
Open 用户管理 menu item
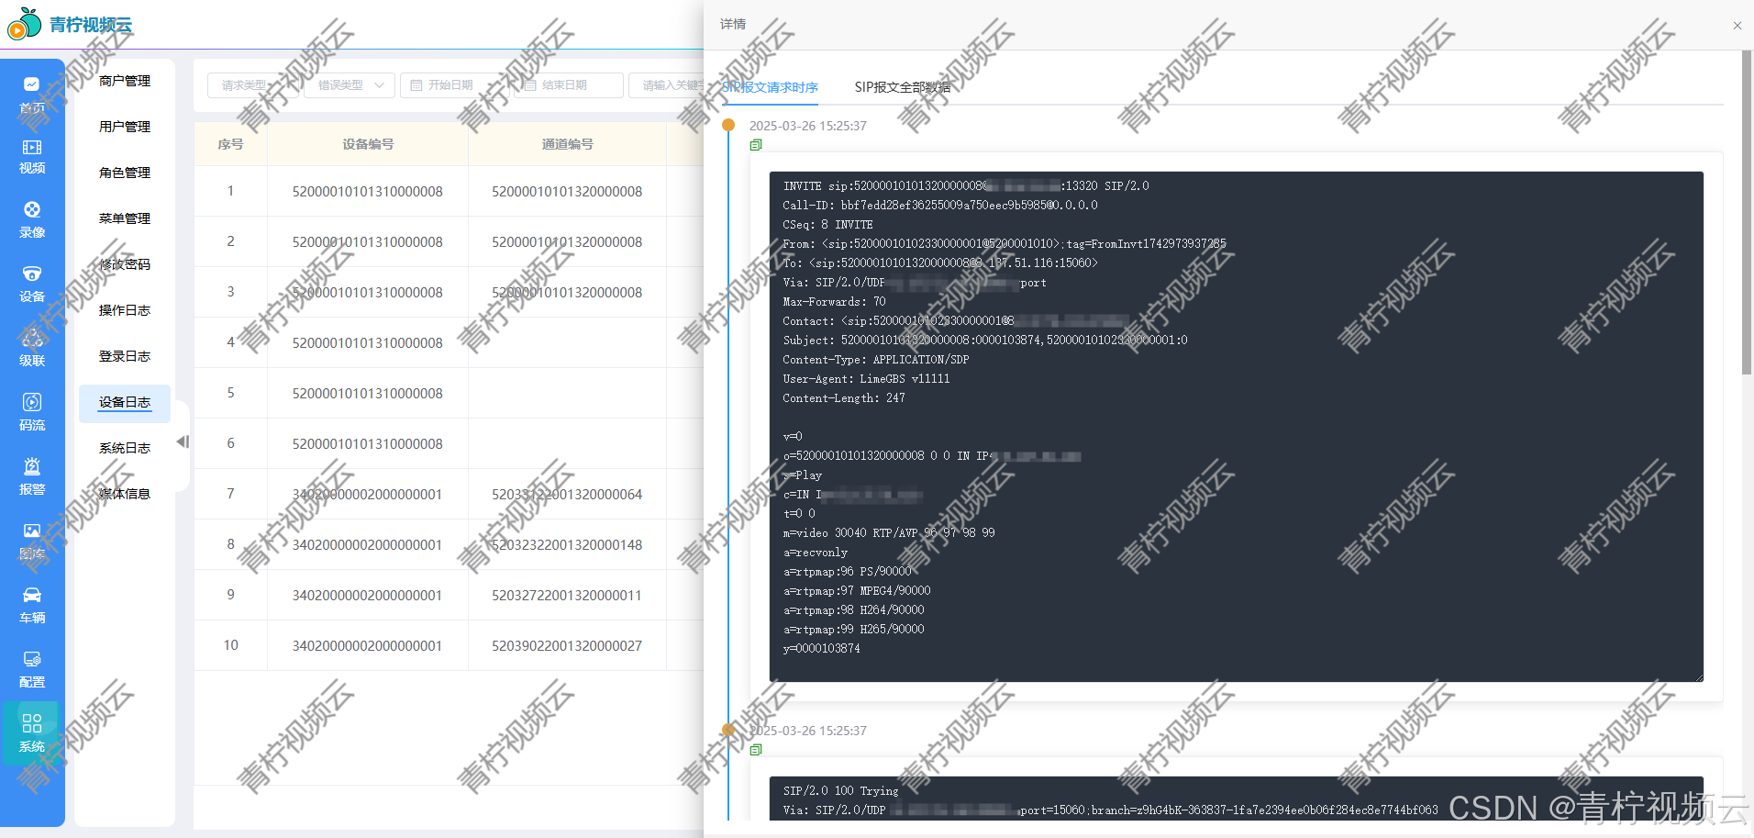pos(125,127)
